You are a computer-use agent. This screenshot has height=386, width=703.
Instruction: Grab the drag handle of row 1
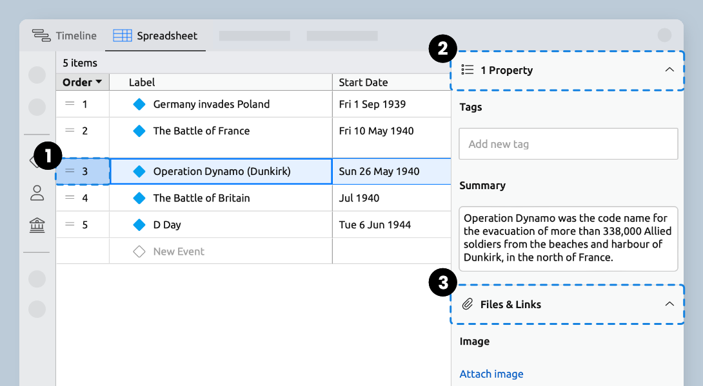(x=70, y=104)
